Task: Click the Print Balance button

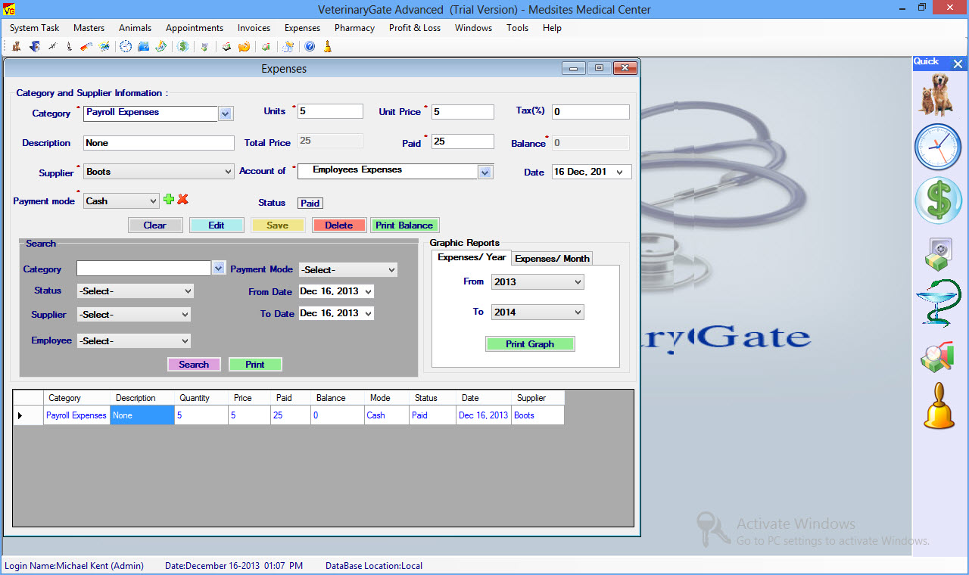Action: coord(404,225)
